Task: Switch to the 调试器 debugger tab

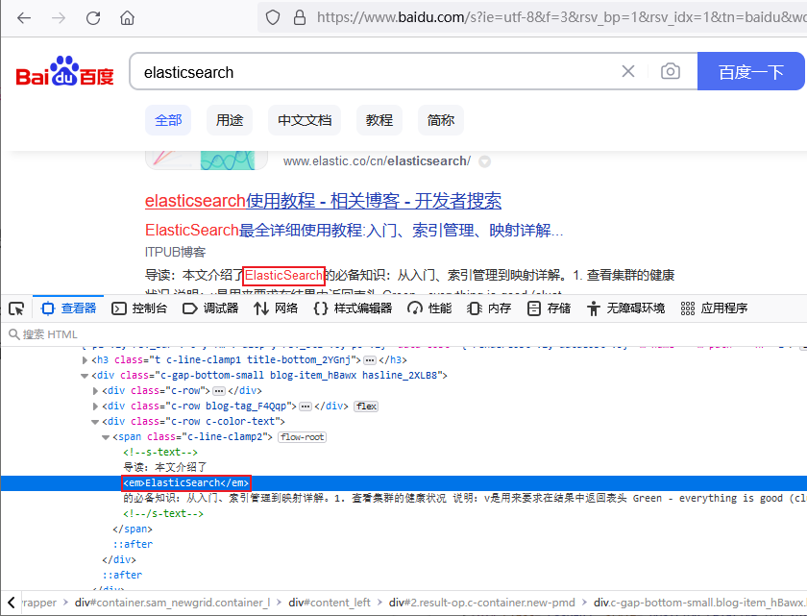Action: (x=210, y=308)
